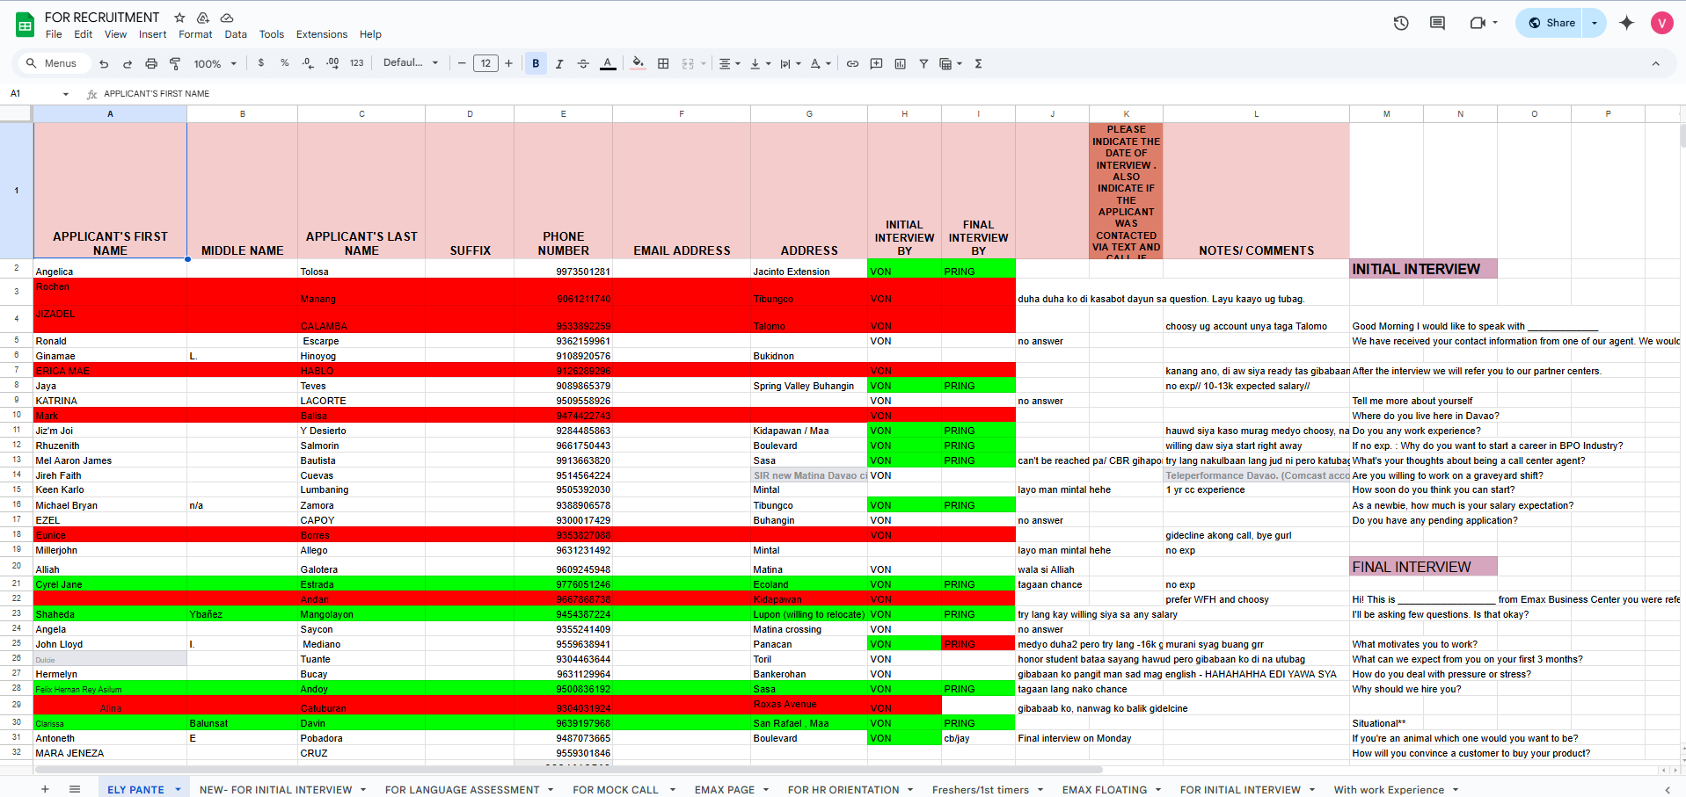This screenshot has width=1686, height=797.
Task: Select row 21 header
Action: 17,583
